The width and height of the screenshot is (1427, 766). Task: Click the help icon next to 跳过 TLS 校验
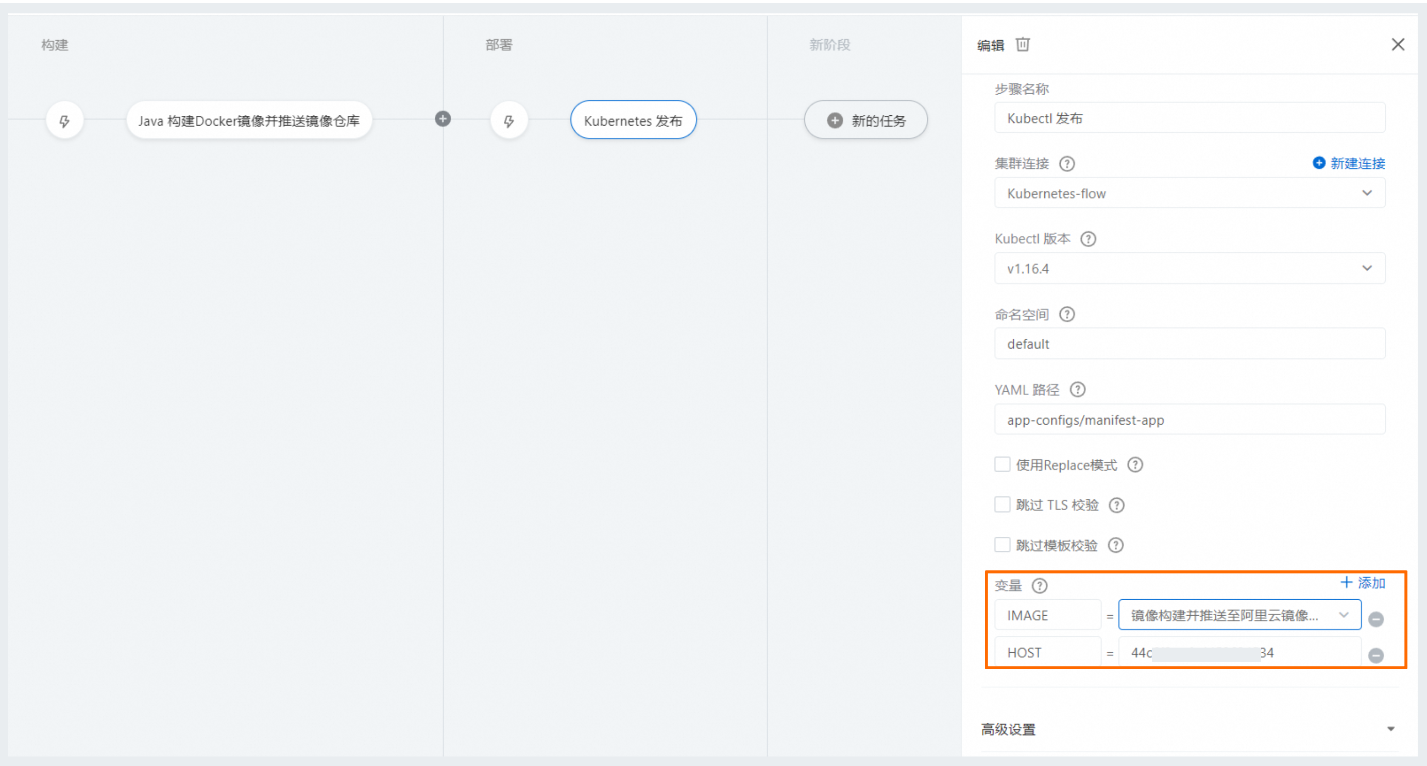[x=1116, y=506]
